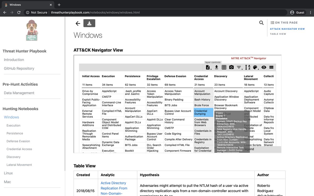Select Application Window Discovery technique

(x=228, y=98)
